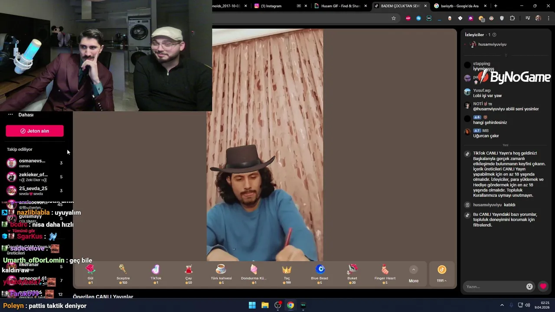Send the Dondurma ice cream gift

coord(254,274)
